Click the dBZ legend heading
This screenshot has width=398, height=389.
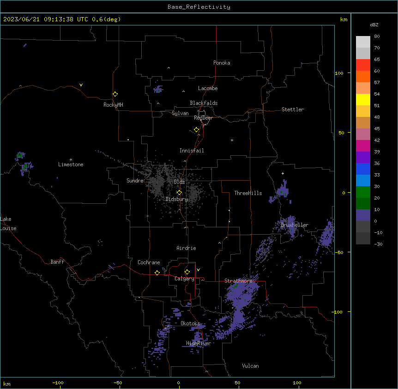374,24
